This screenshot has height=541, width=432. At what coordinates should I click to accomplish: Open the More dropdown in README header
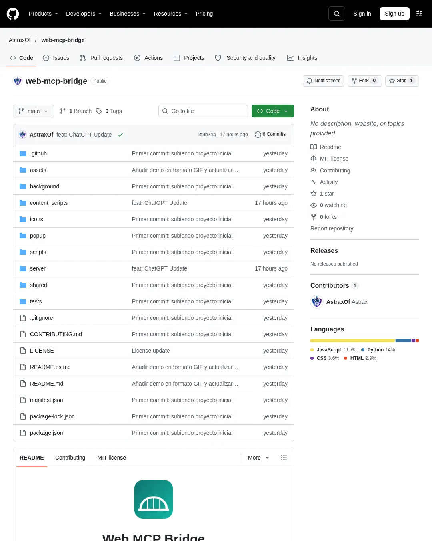coord(258,458)
